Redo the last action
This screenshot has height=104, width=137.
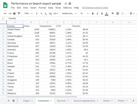click(10, 14)
